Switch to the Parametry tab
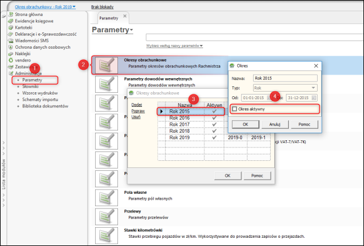The image size is (364, 246). (109, 18)
